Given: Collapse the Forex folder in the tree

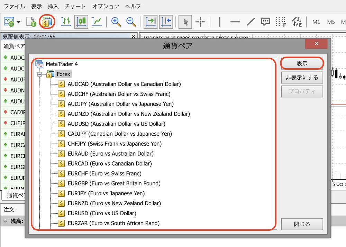Looking at the screenshot, I should click(39, 75).
